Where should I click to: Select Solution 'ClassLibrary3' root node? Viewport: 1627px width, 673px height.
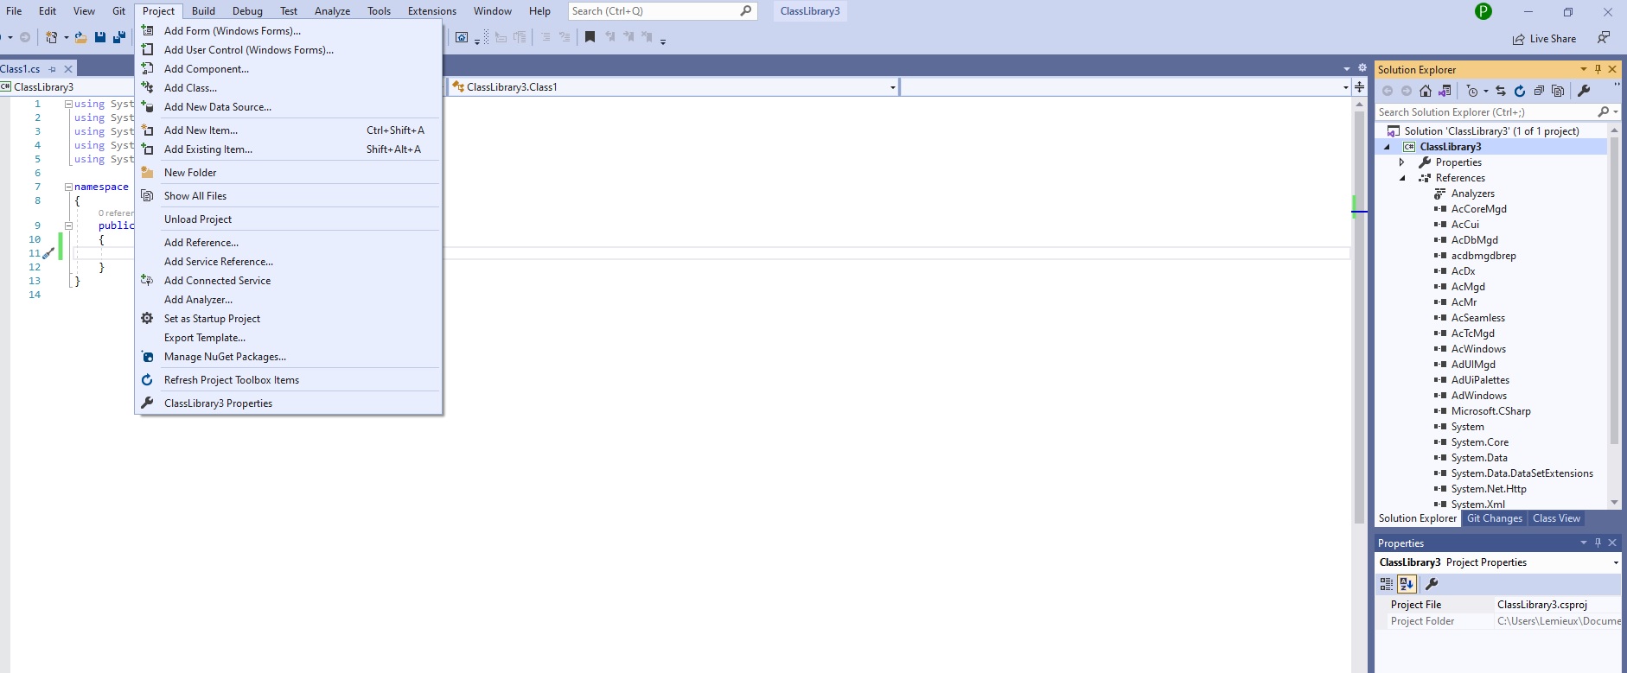click(1491, 131)
